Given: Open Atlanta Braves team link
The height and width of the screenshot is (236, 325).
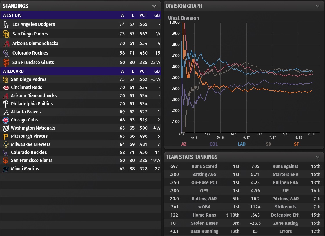Looking at the screenshot, I should tap(26, 112).
